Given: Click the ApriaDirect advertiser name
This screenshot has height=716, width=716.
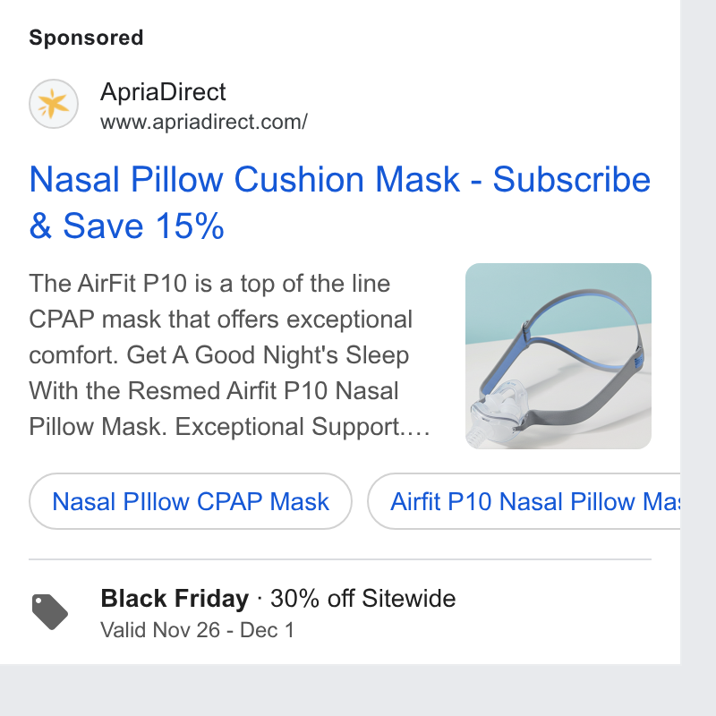Looking at the screenshot, I should coord(163,92).
